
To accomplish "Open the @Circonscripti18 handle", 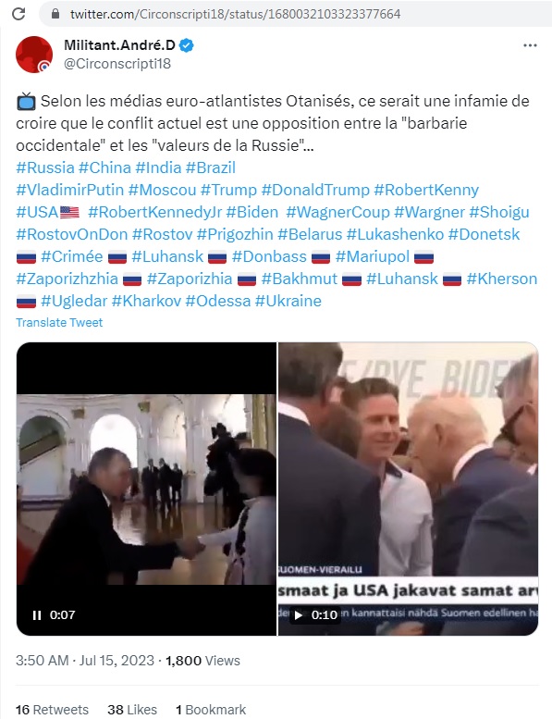I will click(x=117, y=63).
